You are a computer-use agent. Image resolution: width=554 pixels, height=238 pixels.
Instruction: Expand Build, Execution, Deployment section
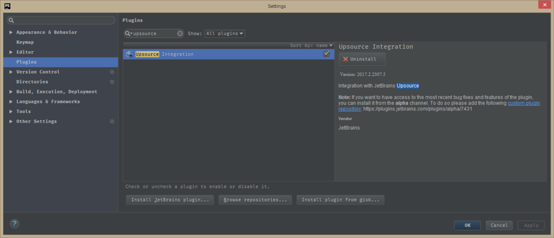click(x=11, y=92)
